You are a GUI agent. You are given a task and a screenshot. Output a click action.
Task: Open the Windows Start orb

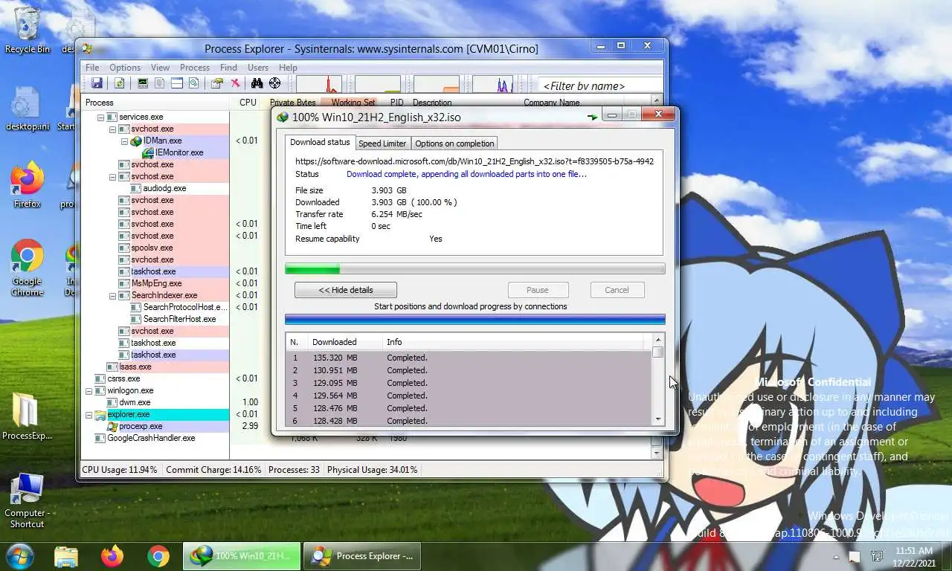click(x=19, y=556)
